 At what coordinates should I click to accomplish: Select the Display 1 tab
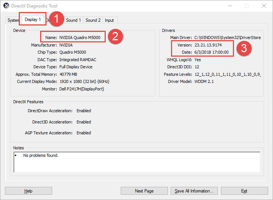(33, 20)
